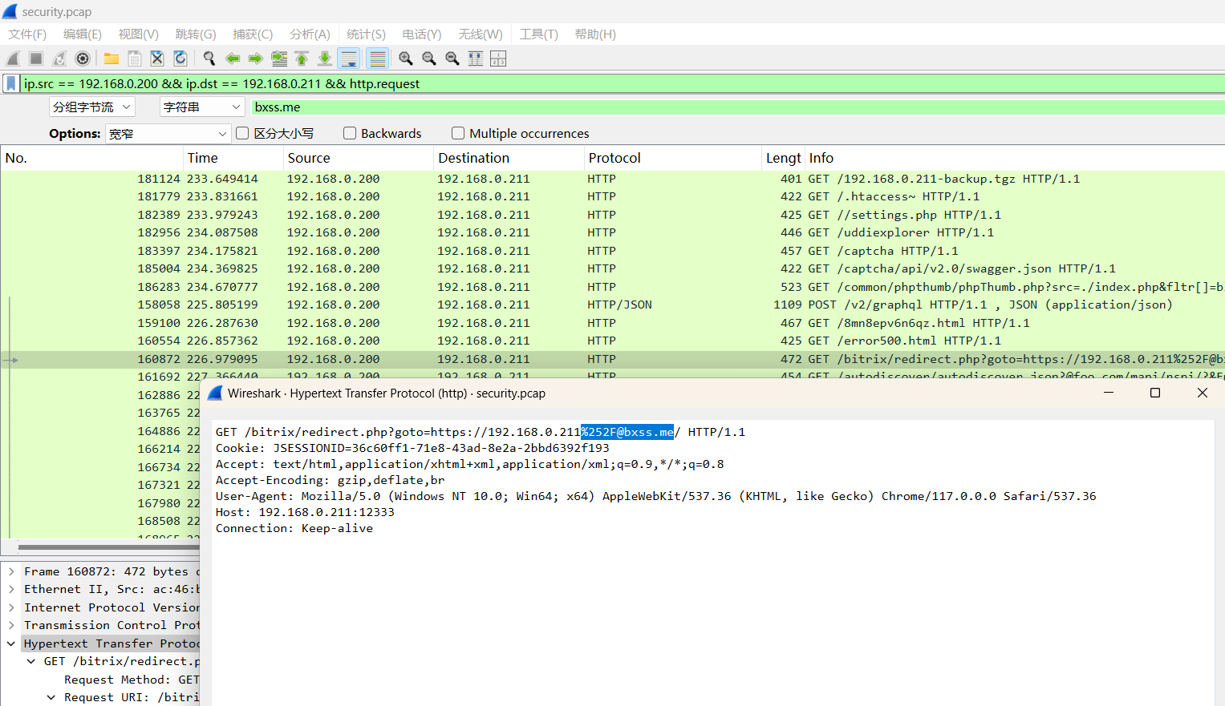
Task: Save this capture file
Action: coord(135,58)
